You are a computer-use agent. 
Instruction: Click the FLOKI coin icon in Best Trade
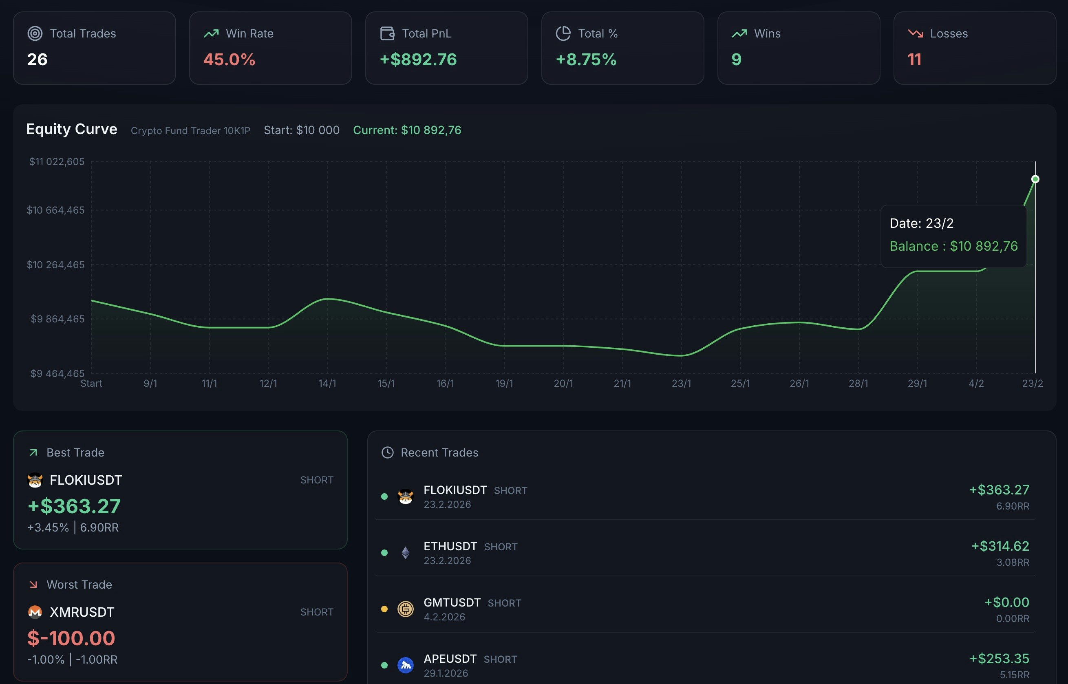click(x=35, y=480)
